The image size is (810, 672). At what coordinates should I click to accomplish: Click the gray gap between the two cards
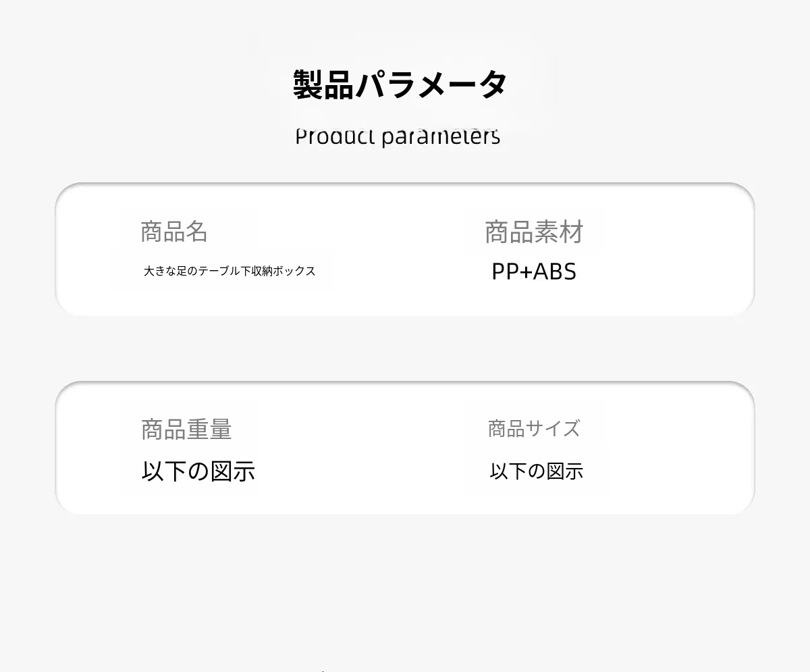[405, 348]
